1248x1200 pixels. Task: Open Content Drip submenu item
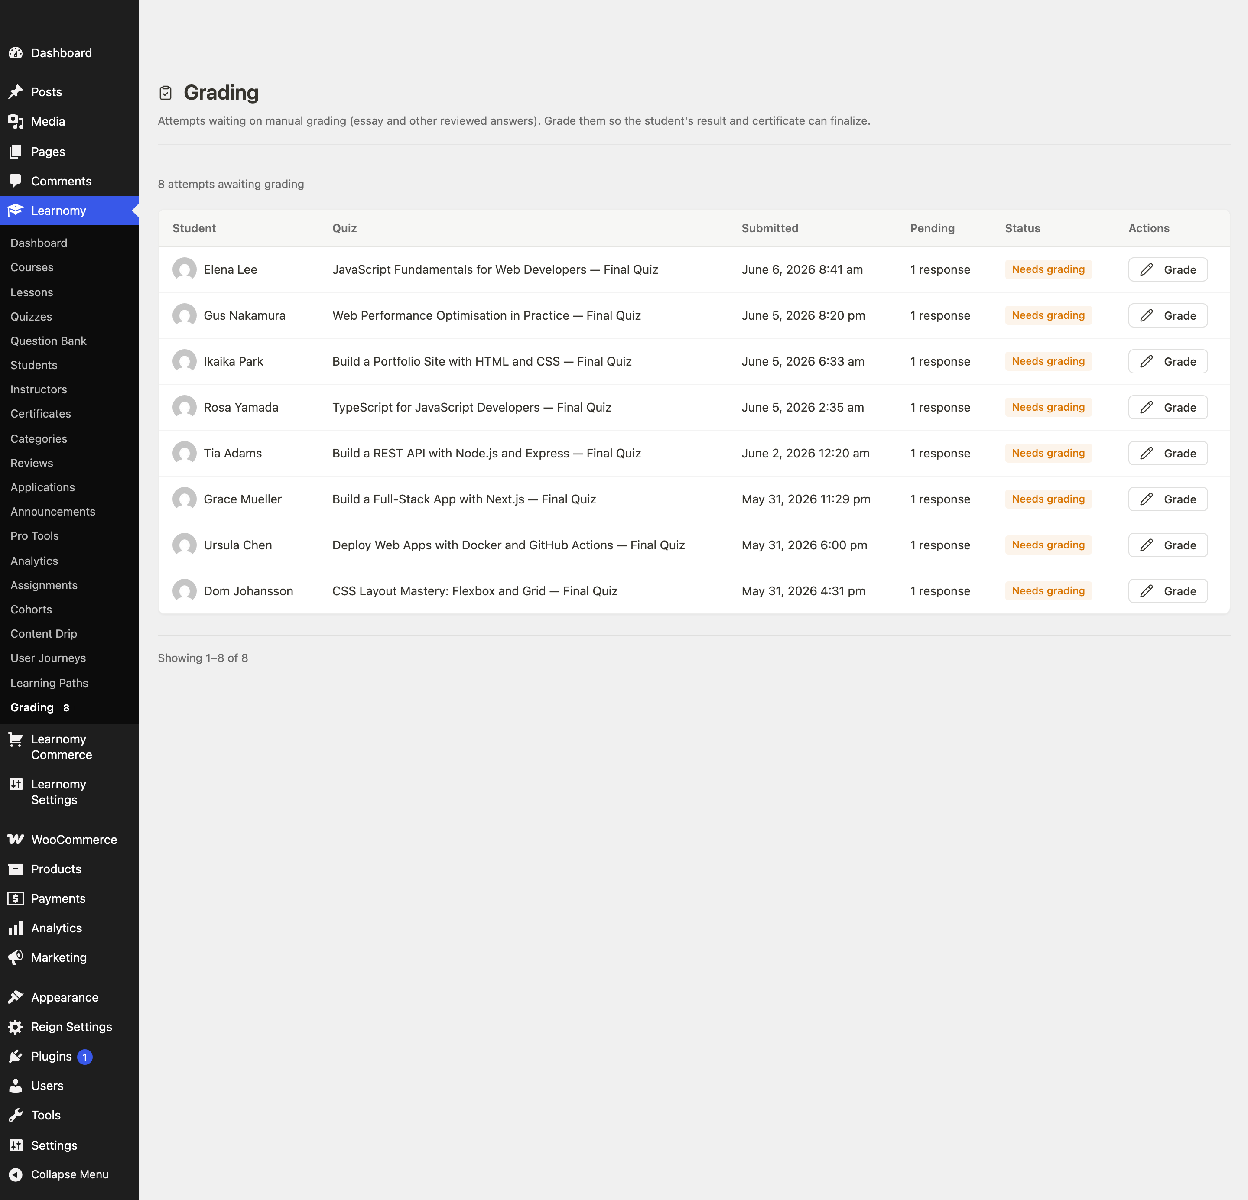click(x=44, y=633)
